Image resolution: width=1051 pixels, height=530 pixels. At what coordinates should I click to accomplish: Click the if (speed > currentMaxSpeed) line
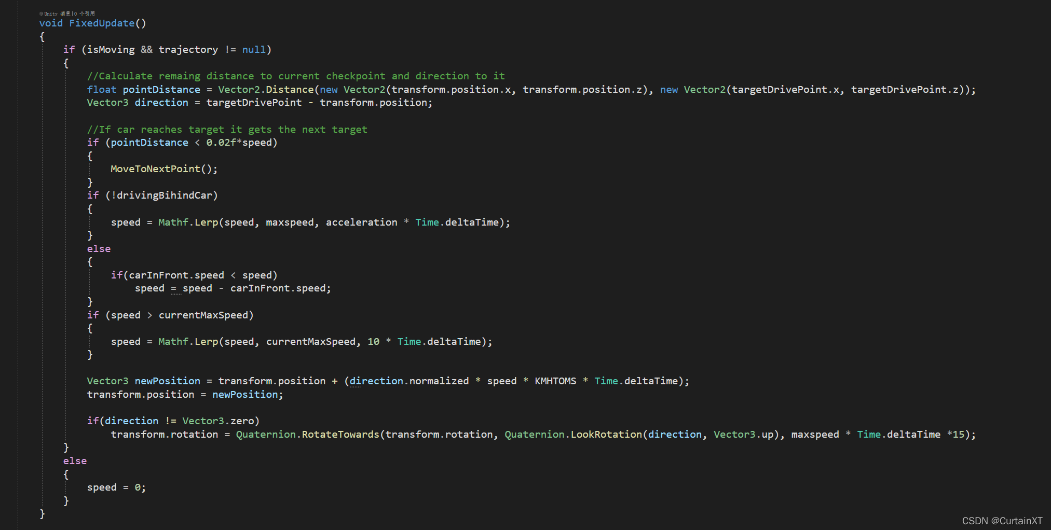[x=170, y=315]
